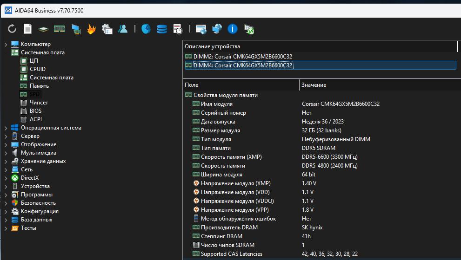Image resolution: width=461 pixels, height=260 pixels.
Task: Select the DIMM4: Corsair CMK64GX5M2B6600C32 entry
Action: click(321, 65)
